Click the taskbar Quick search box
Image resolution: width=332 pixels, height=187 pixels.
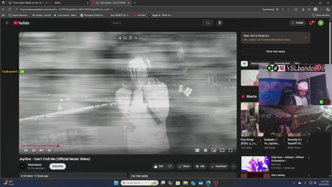(140, 183)
